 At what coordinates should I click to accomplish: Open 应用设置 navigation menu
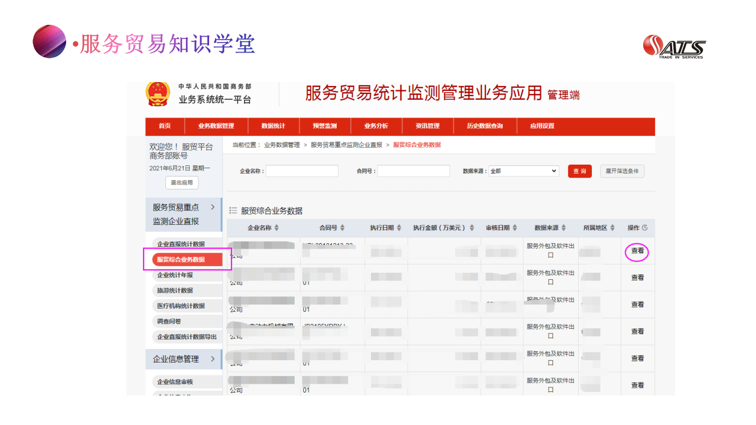tap(542, 126)
